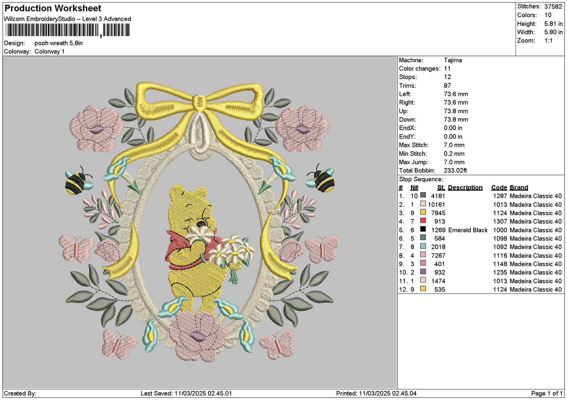Click the yellow swatch in stop row 12
The image size is (567, 400).
[x=423, y=289]
